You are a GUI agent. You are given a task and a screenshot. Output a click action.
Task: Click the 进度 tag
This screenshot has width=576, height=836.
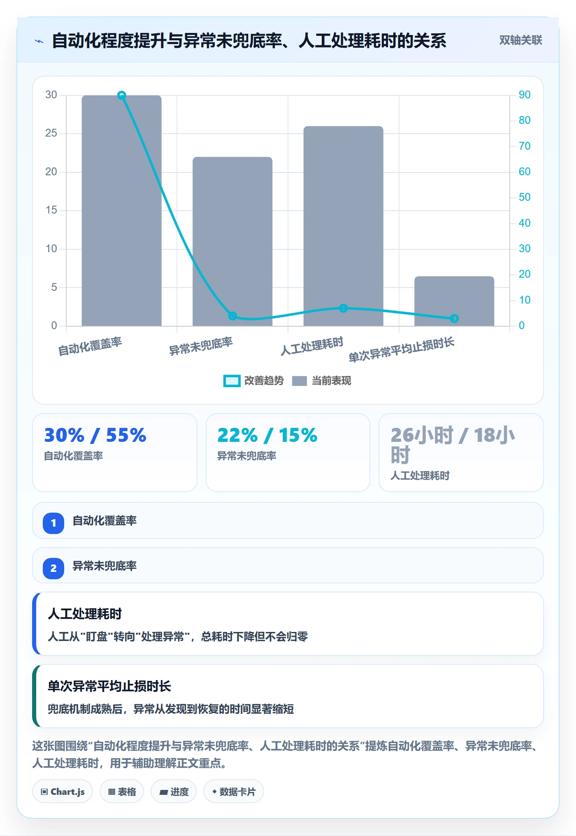[x=174, y=792]
